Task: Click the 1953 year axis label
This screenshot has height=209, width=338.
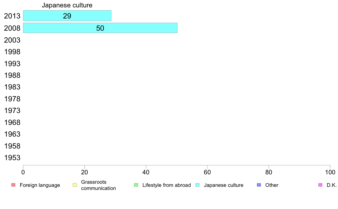Action: (x=12, y=158)
